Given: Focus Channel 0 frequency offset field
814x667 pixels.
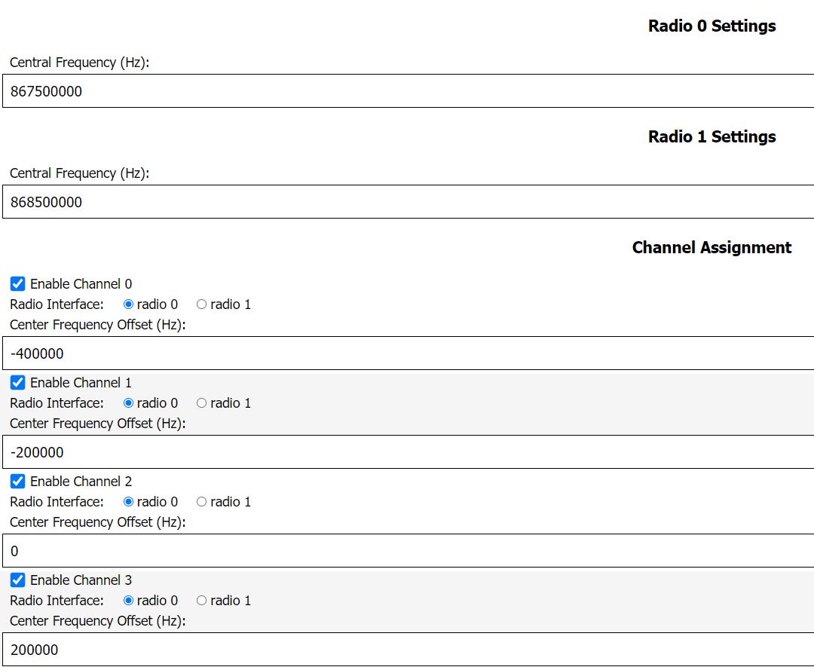Looking at the screenshot, I should click(x=407, y=353).
